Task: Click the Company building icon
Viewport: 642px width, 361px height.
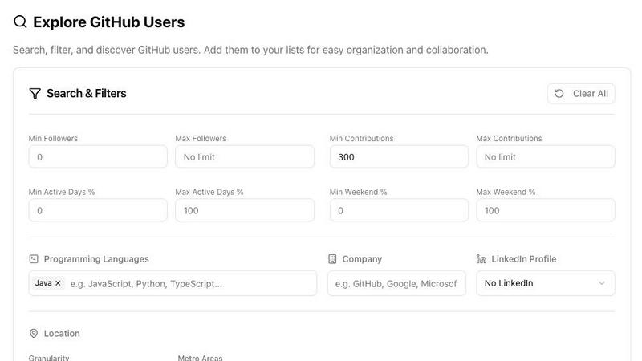Action: click(332, 259)
